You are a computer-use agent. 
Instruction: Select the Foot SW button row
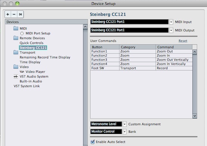[142, 68]
